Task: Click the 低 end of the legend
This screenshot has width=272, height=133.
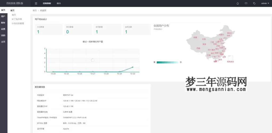Action: click(181, 62)
